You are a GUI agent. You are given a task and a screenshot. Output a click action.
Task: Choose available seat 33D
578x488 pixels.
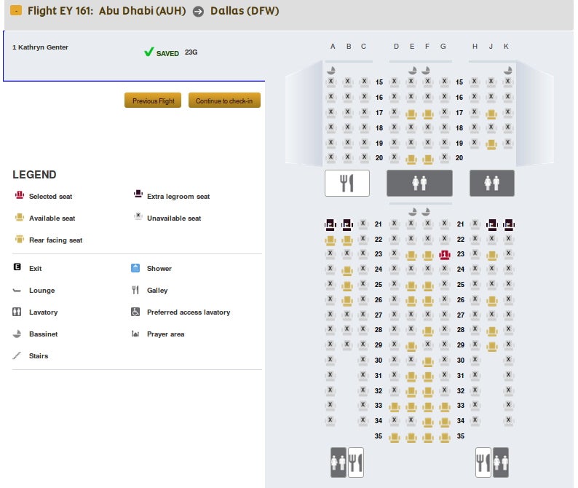395,407
